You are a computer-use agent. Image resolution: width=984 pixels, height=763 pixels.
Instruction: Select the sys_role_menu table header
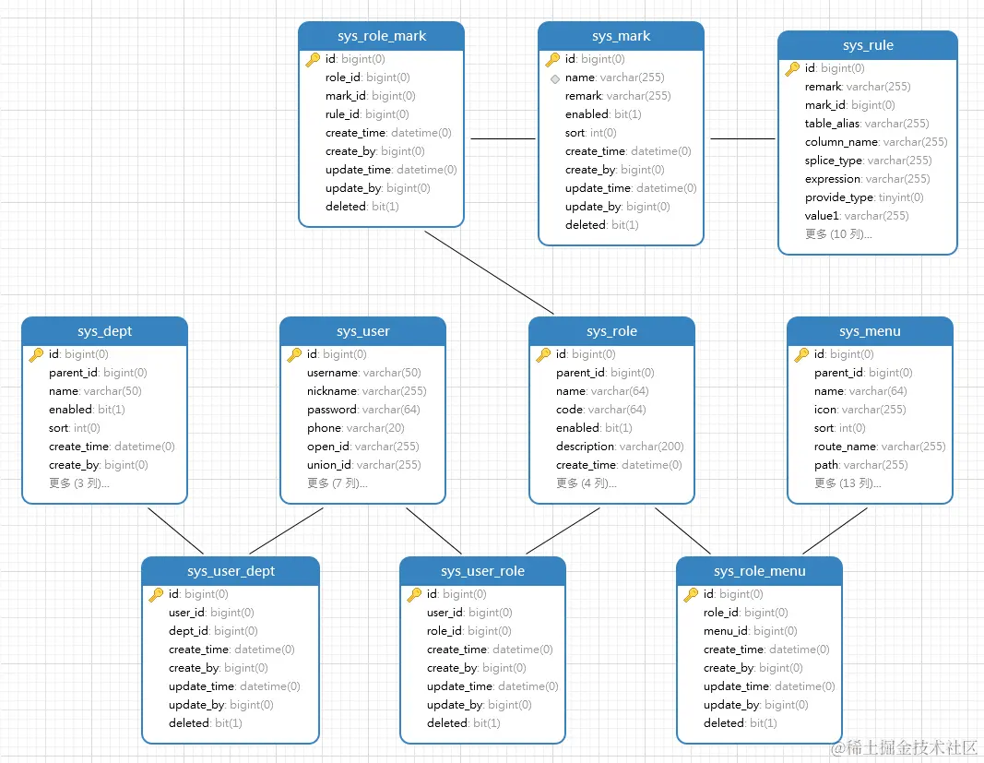tap(759, 571)
